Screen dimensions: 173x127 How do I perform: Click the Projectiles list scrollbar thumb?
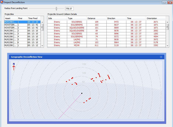tap(42, 27)
